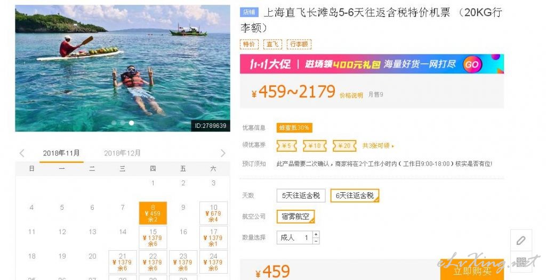Viewport: 546px width, 280px height.
Task: Click the GO circle on promo banner
Action: 472,64
